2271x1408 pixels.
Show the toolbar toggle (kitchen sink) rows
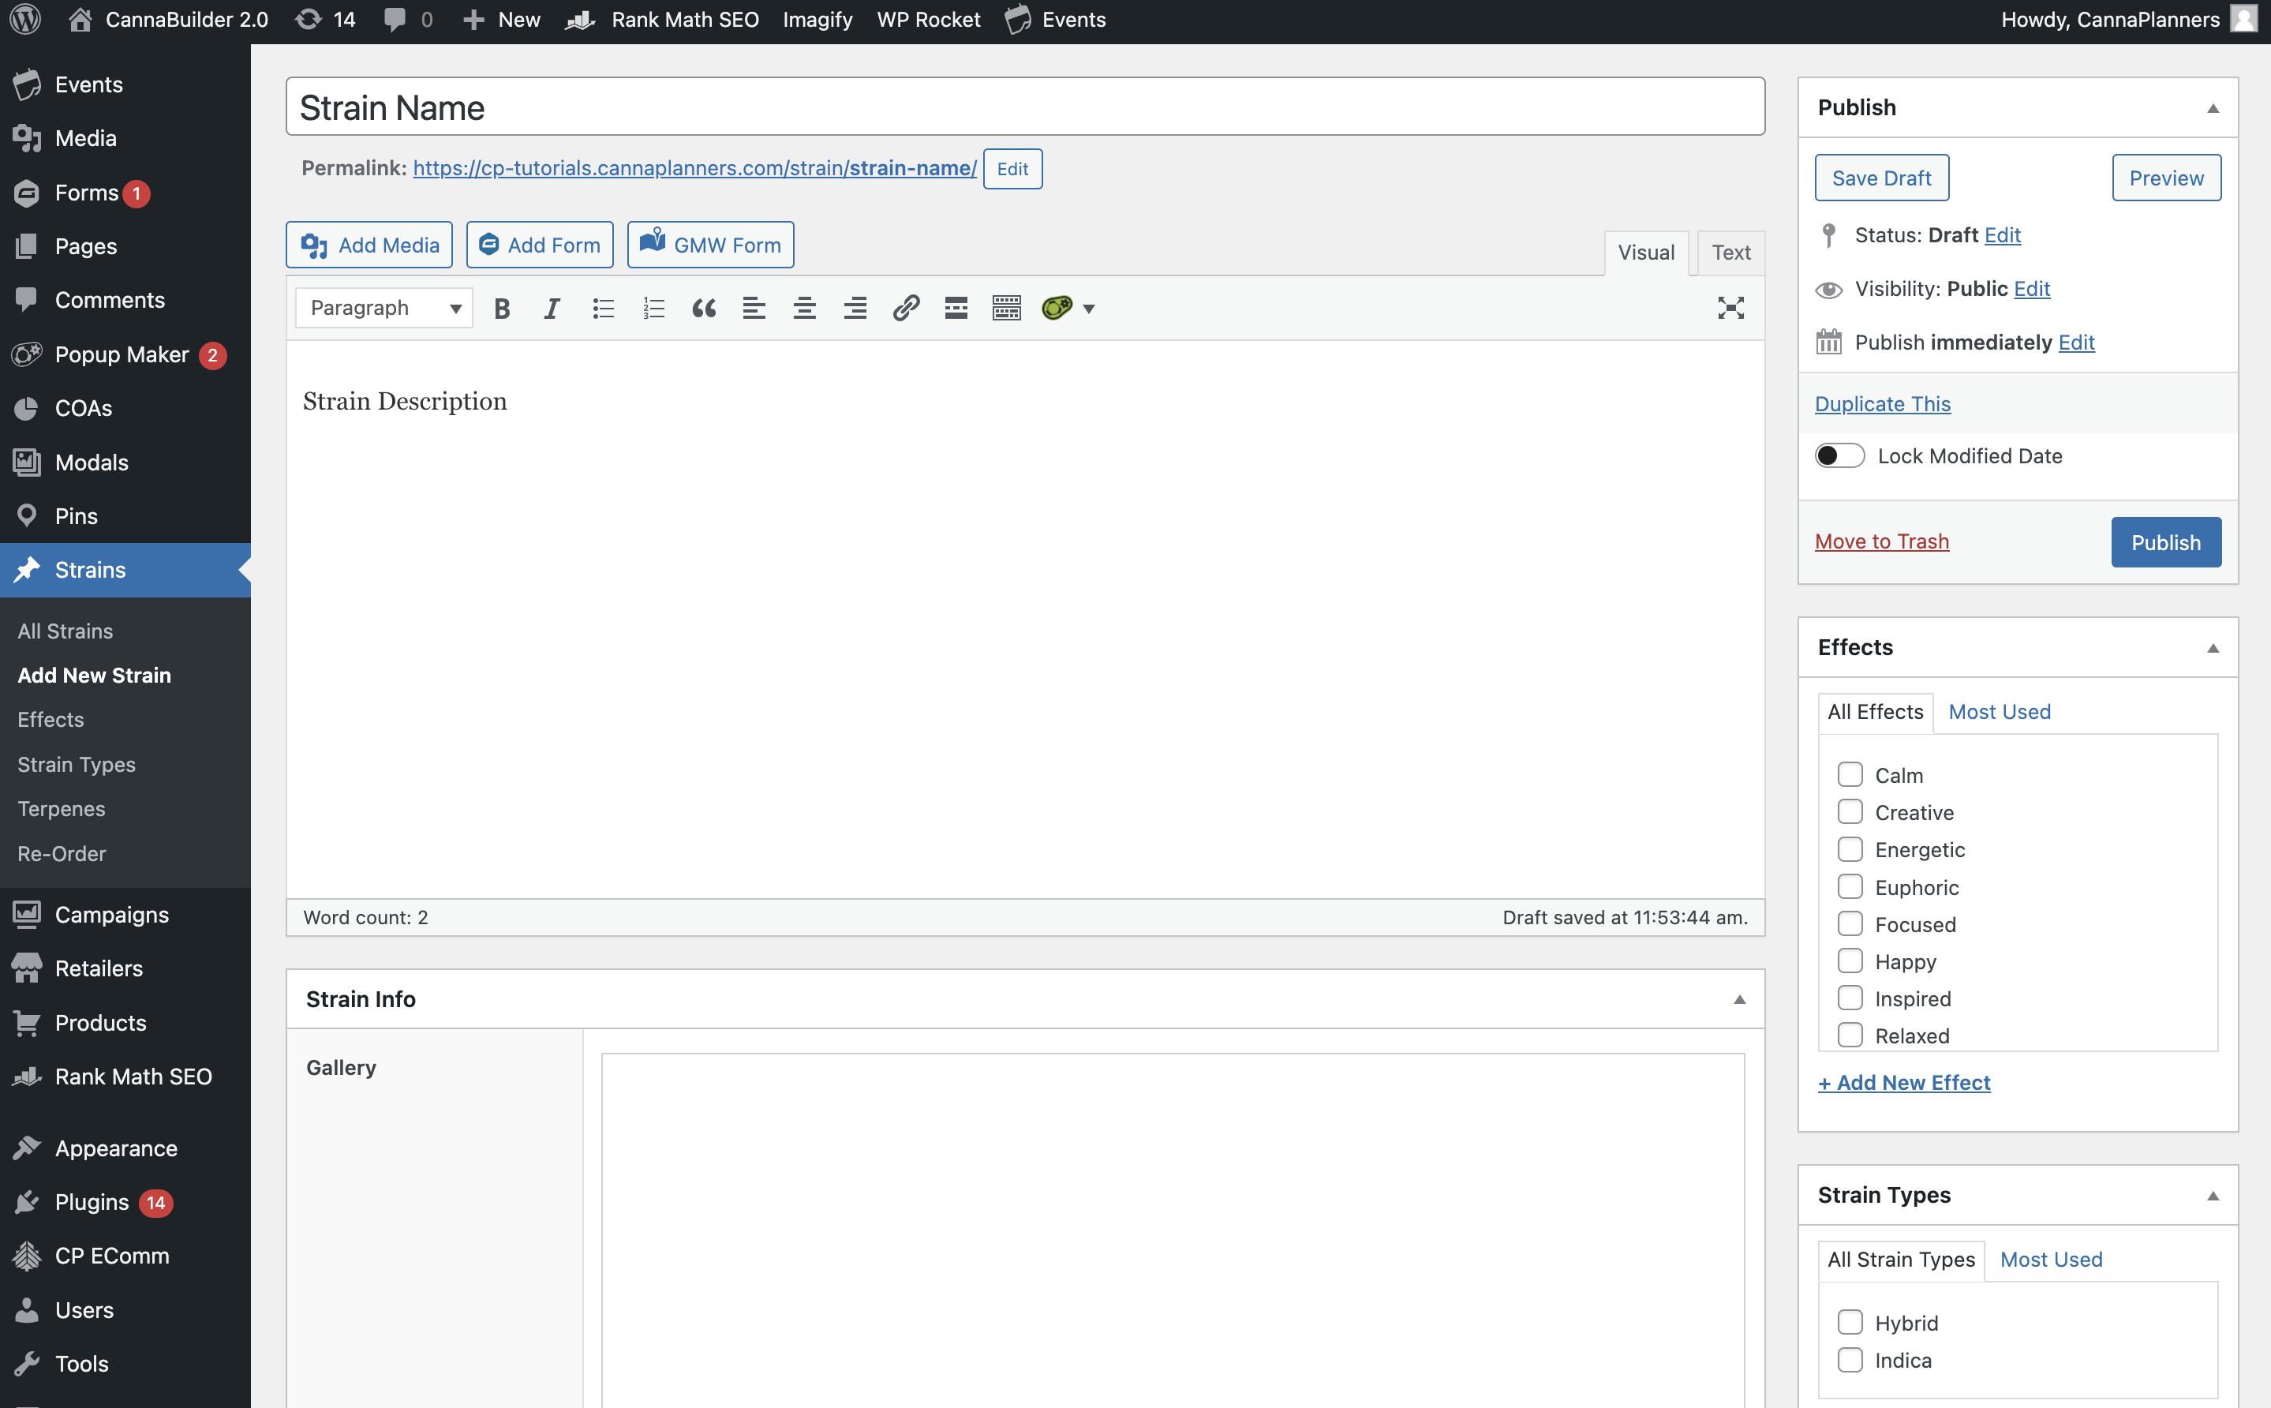(x=1006, y=309)
